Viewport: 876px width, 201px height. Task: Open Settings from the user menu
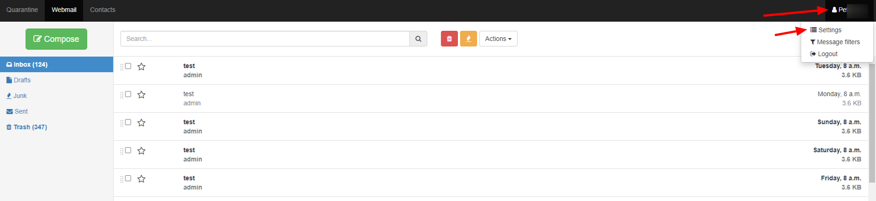tap(826, 30)
